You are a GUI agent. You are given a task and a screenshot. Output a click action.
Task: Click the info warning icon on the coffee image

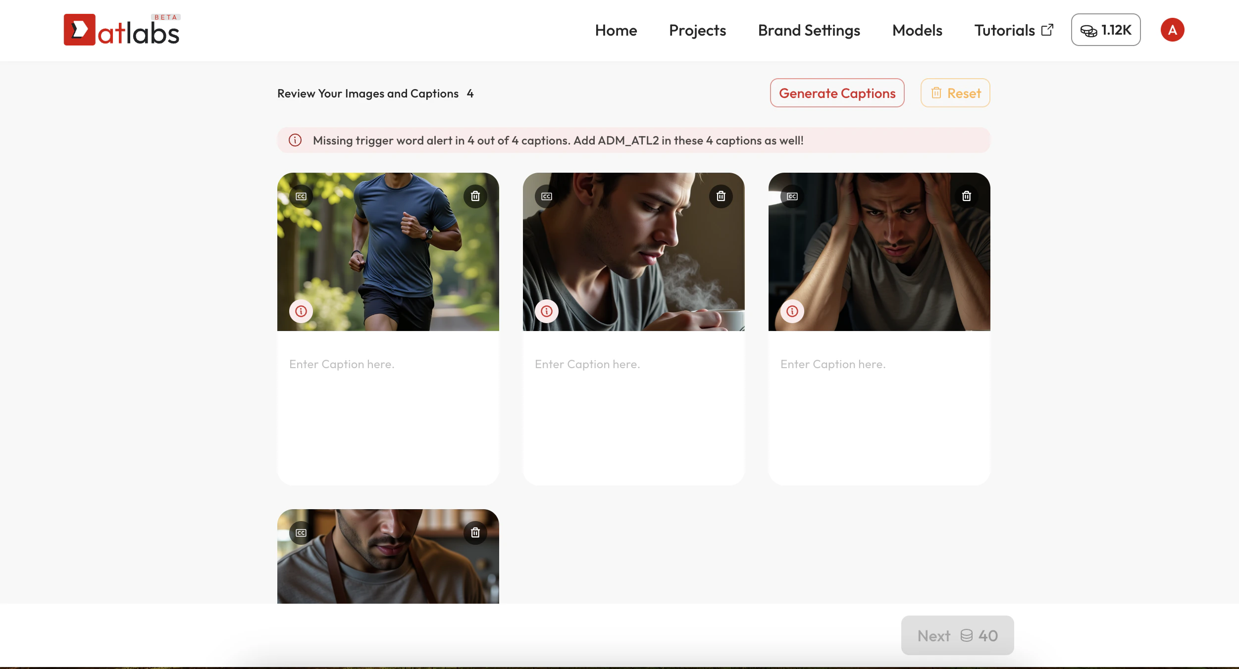click(547, 311)
